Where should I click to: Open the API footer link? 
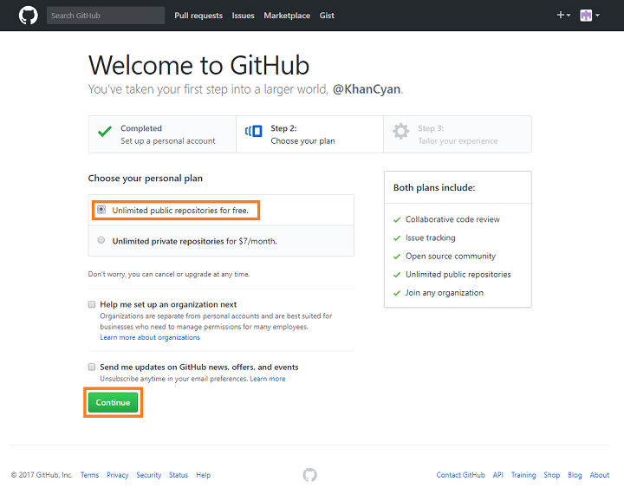497,475
